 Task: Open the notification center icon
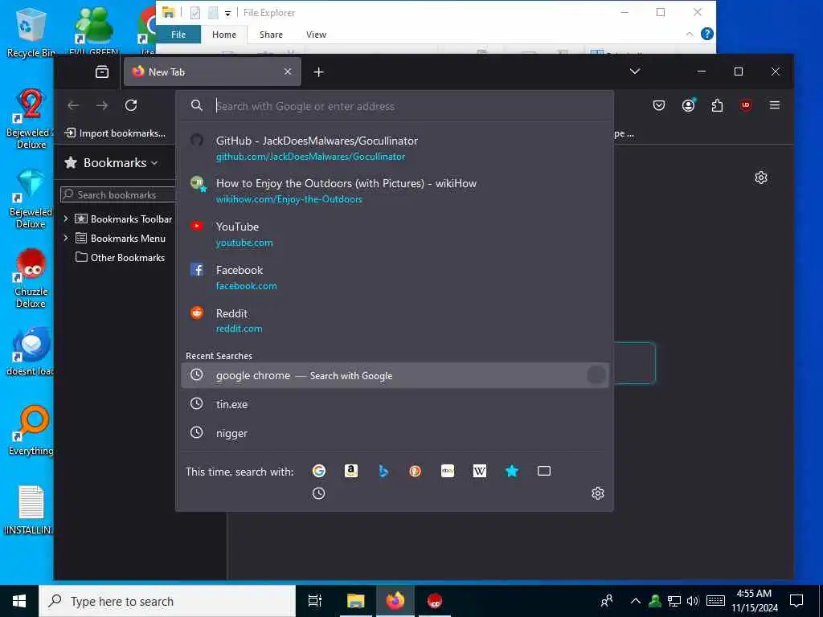pyautogui.click(x=796, y=601)
